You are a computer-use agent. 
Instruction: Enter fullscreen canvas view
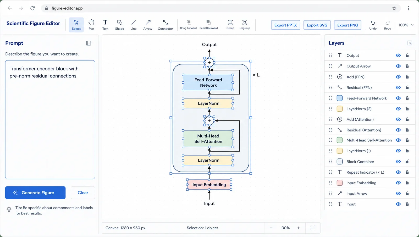313,228
